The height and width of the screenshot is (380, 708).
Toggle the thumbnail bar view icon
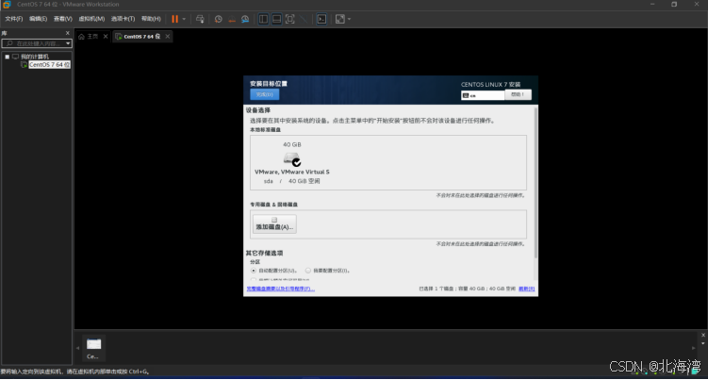click(x=277, y=19)
